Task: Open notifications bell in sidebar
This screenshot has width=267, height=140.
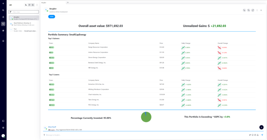Action: tap(3, 17)
